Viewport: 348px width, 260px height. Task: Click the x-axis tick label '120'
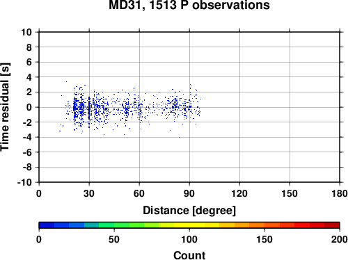[x=239, y=193]
